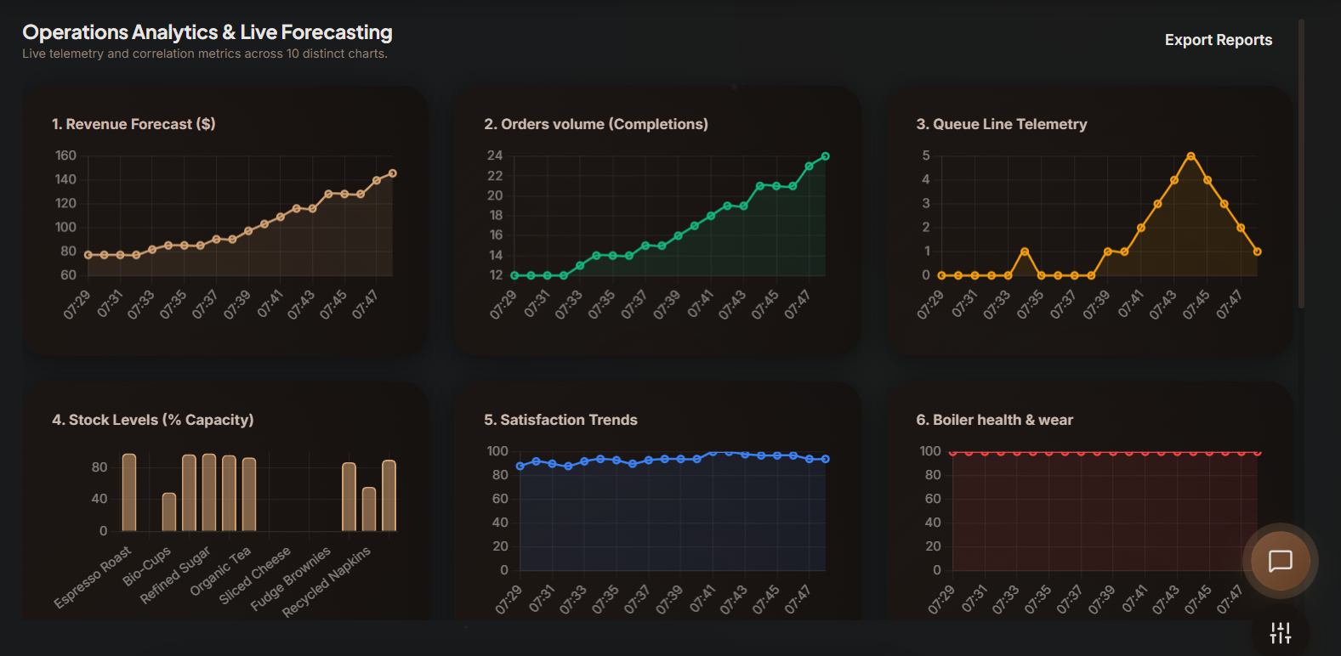The height and width of the screenshot is (656, 1341).
Task: Click the Revenue Forecast last data point
Action: click(392, 173)
